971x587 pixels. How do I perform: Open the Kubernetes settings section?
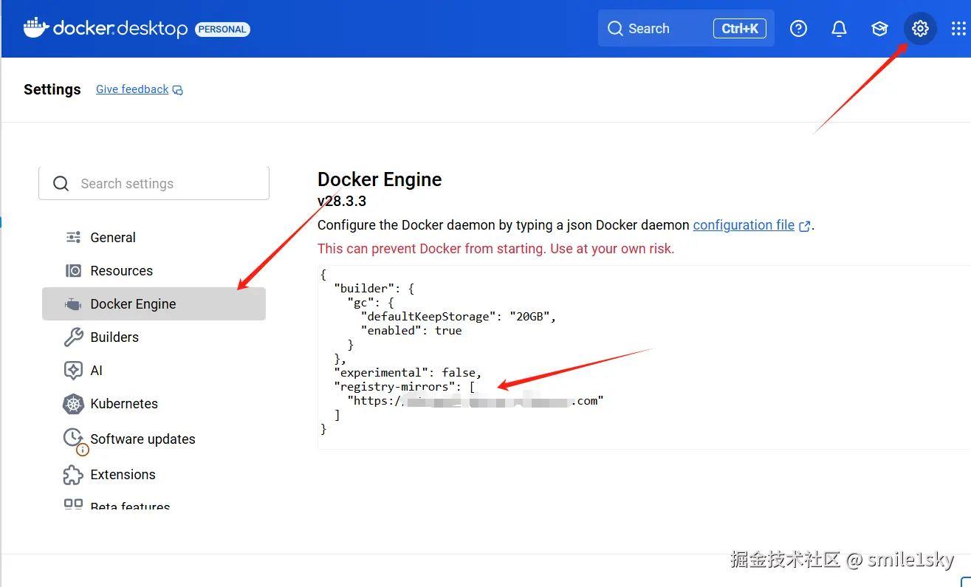154,404
